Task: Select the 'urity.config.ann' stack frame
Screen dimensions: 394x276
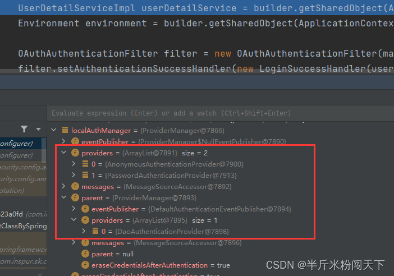Action: tap(23, 179)
